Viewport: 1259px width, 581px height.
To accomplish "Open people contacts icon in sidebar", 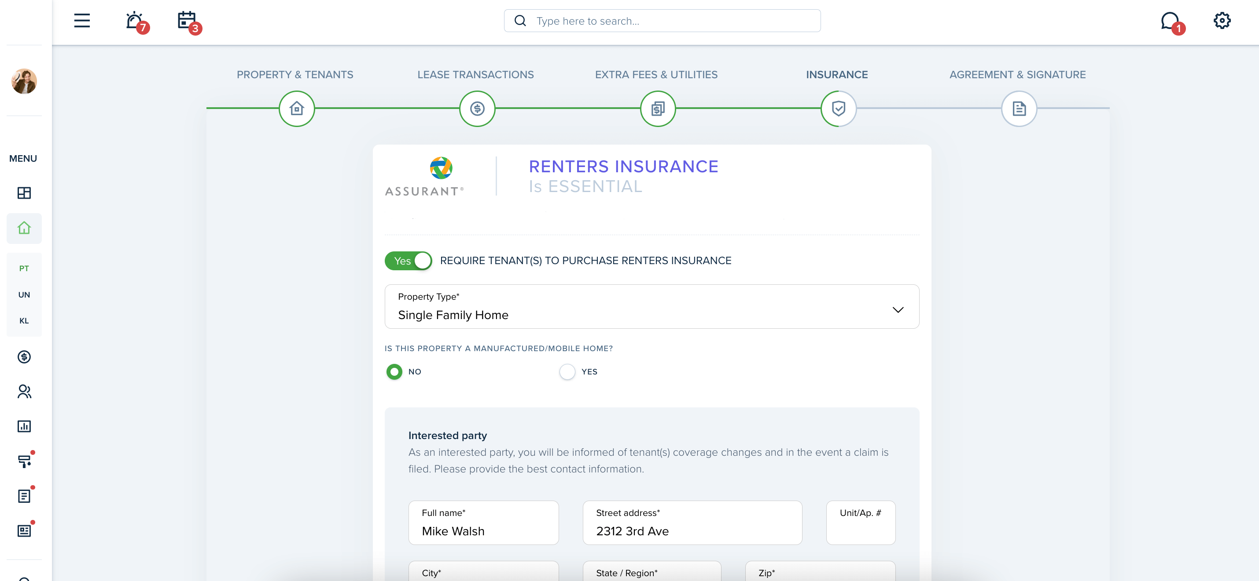I will [x=24, y=391].
